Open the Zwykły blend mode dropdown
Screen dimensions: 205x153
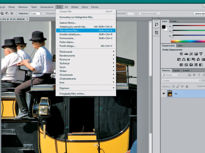tap(181, 81)
